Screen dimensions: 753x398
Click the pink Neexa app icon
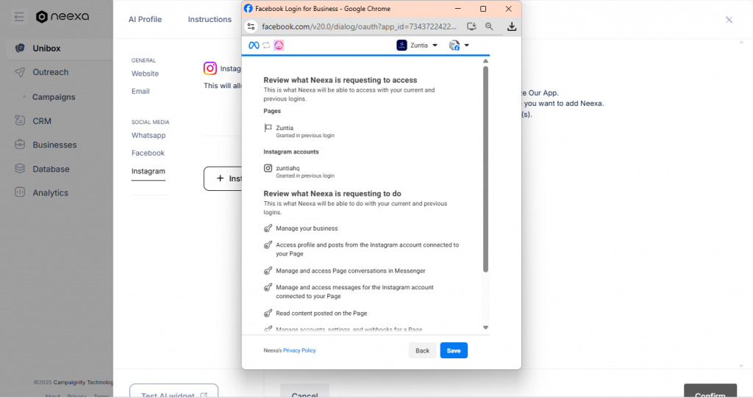tap(279, 46)
